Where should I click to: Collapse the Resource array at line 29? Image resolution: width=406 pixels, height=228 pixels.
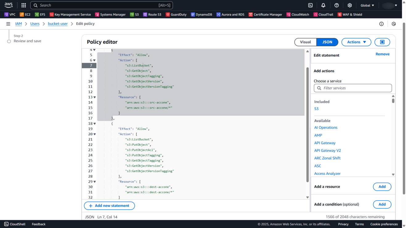pos(94,182)
